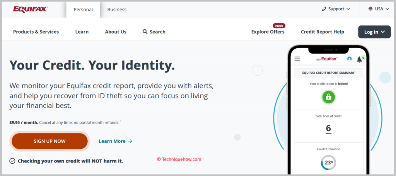Switch to the Personal tab
This screenshot has height=176, width=396.
click(x=83, y=10)
